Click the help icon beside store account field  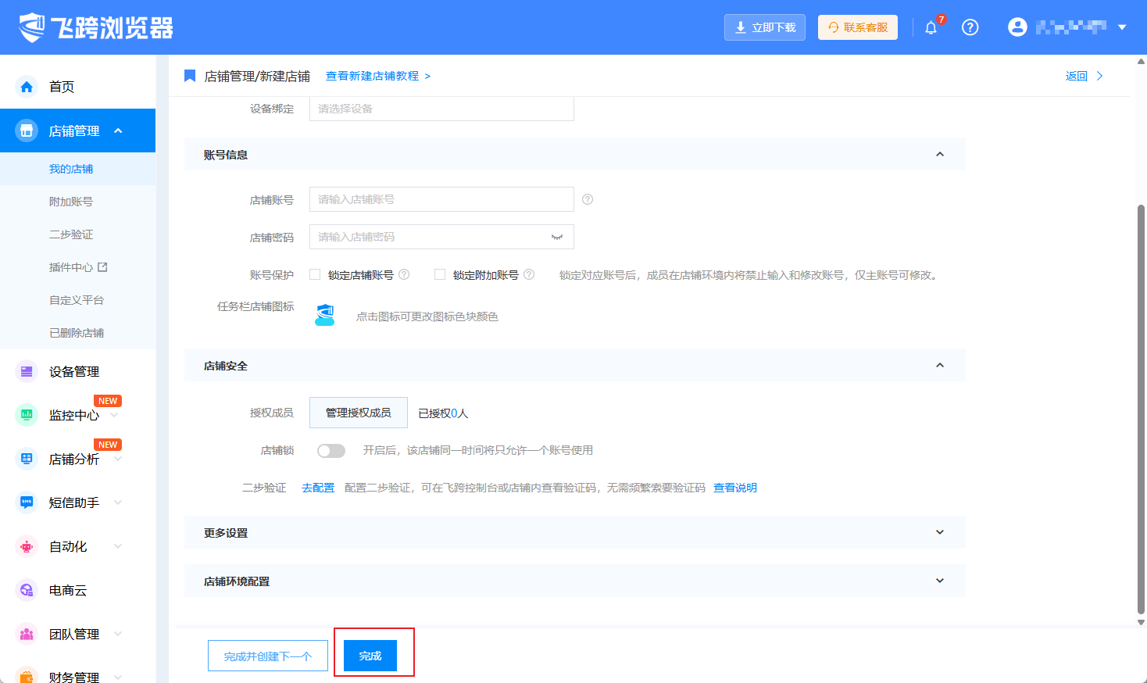tap(588, 199)
